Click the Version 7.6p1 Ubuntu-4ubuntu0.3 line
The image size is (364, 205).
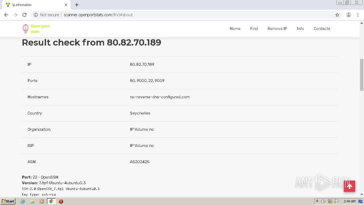click(54, 183)
